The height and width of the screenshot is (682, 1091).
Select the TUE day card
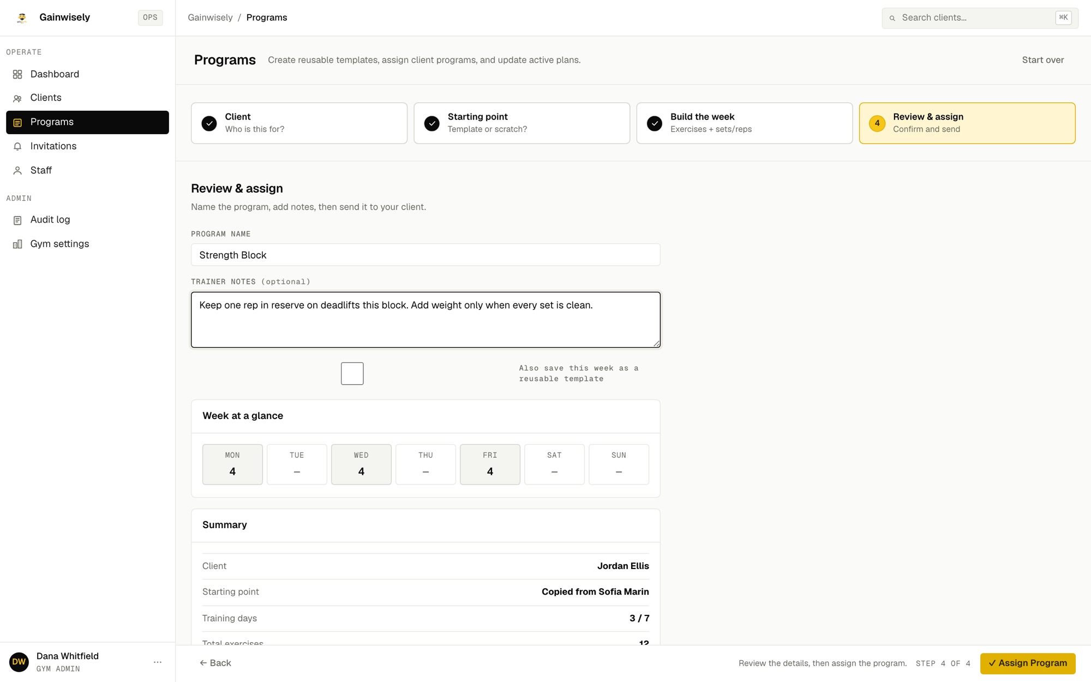tap(297, 464)
